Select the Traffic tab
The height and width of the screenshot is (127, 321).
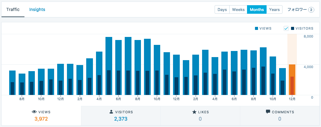click(13, 9)
